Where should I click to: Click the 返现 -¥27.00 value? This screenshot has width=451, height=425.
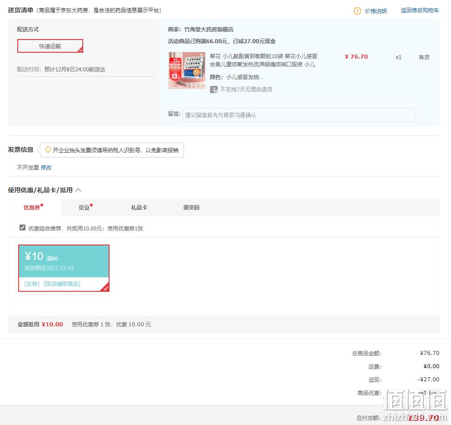click(429, 380)
